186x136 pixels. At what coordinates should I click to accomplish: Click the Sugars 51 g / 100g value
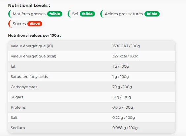tap(121, 97)
